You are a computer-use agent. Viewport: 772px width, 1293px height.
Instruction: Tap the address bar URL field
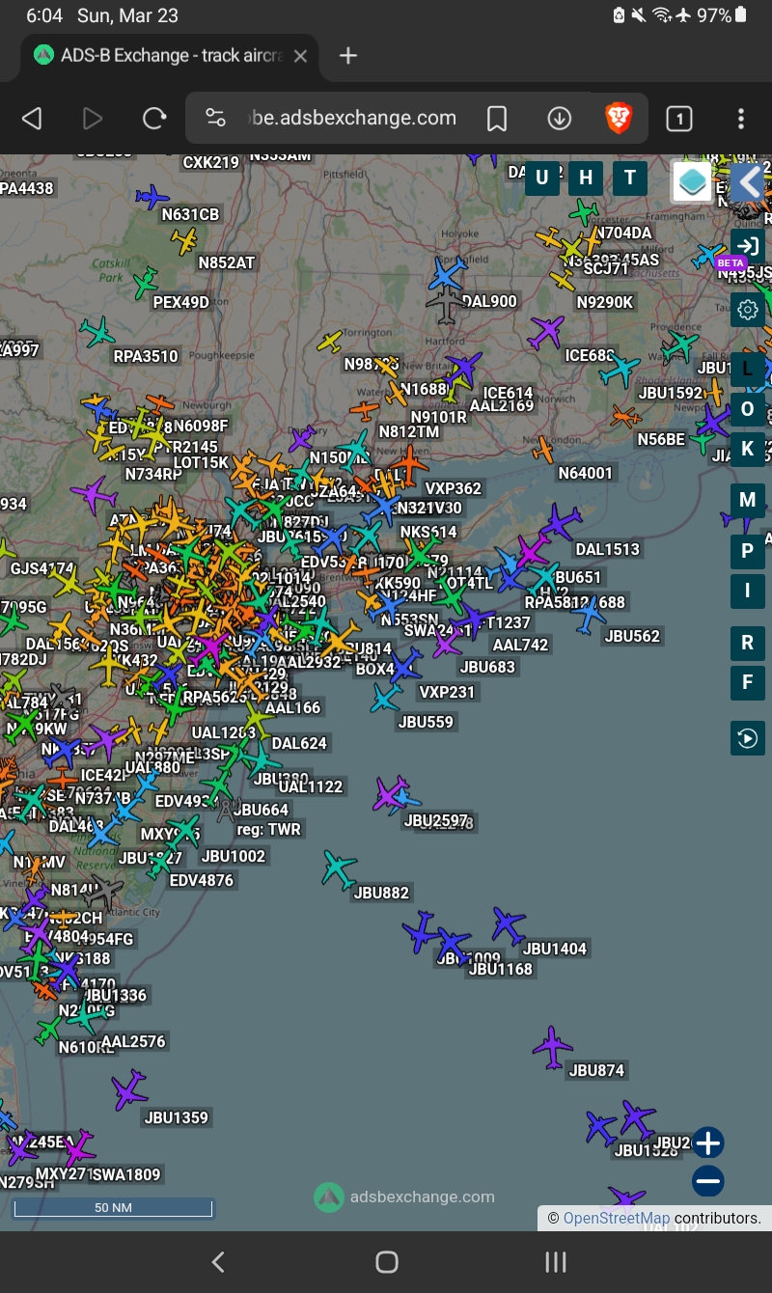pyautogui.click(x=351, y=119)
